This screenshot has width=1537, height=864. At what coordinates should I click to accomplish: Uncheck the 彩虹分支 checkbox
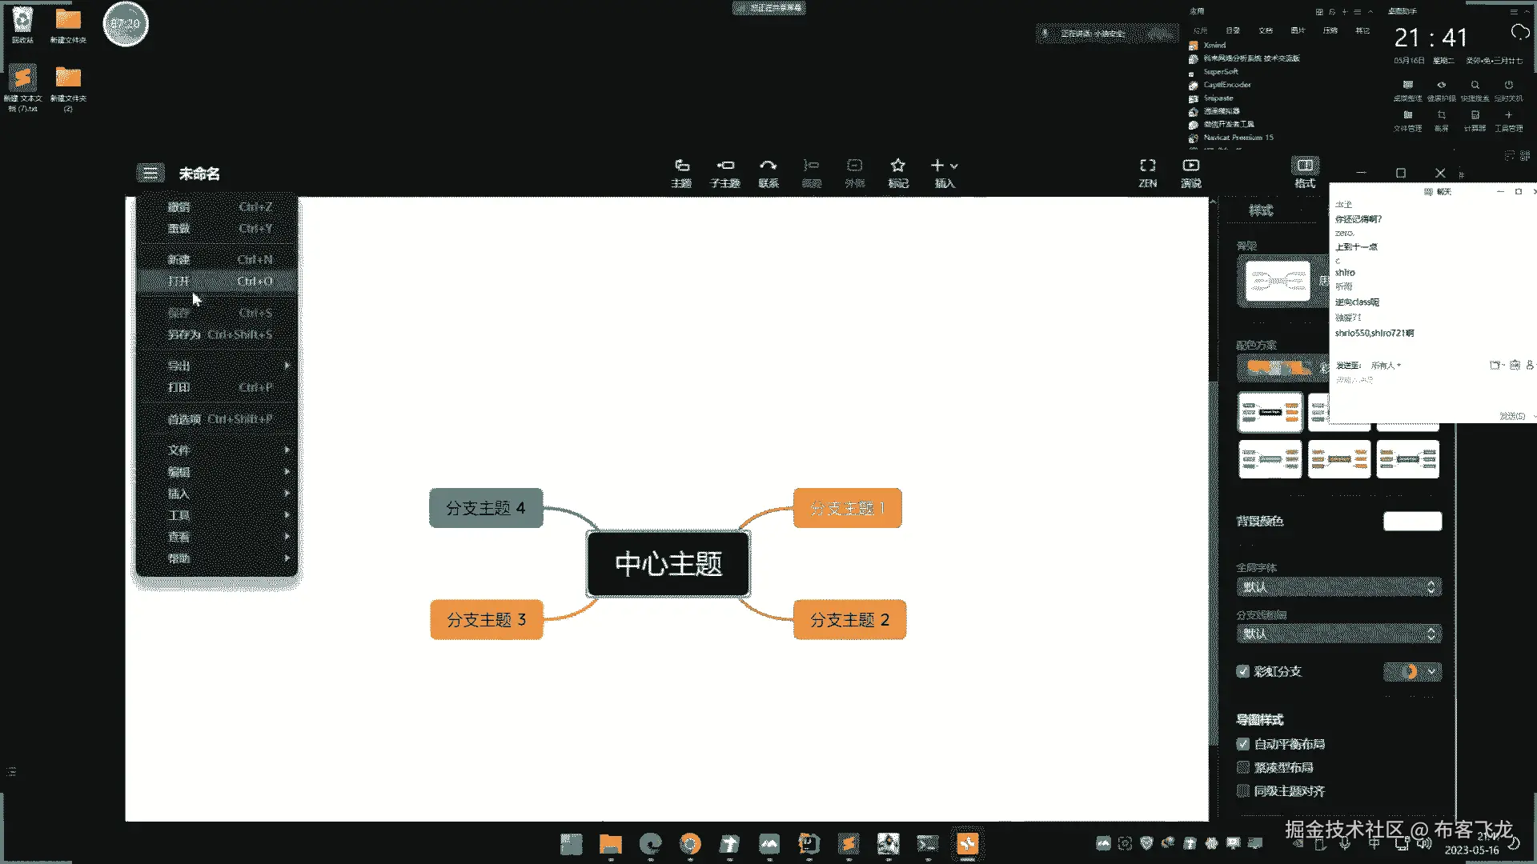coord(1243,671)
